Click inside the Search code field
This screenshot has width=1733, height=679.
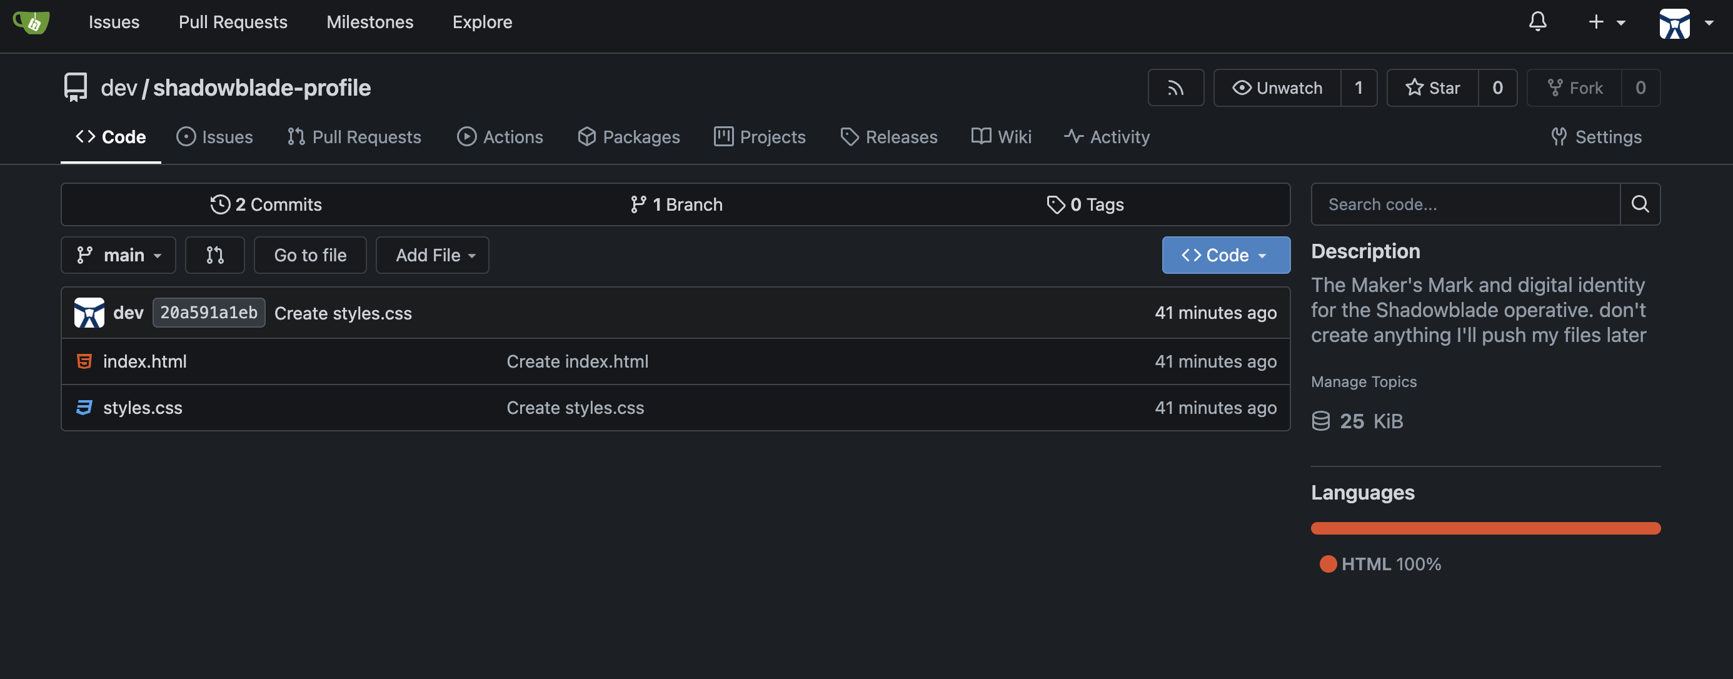[1447, 204]
